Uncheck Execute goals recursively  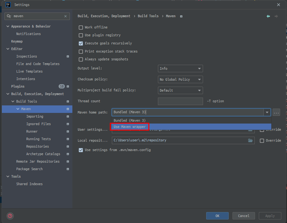click(x=81, y=43)
